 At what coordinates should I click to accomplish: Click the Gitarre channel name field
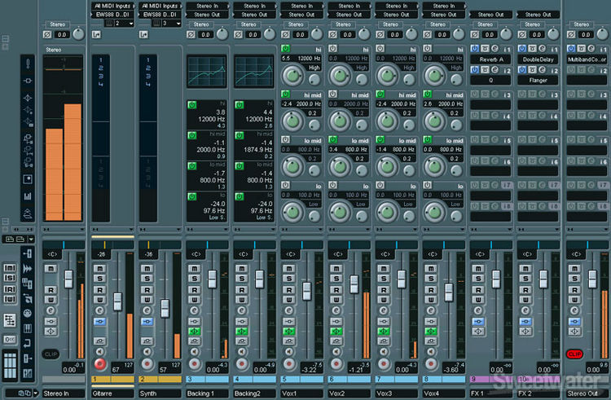(x=112, y=393)
